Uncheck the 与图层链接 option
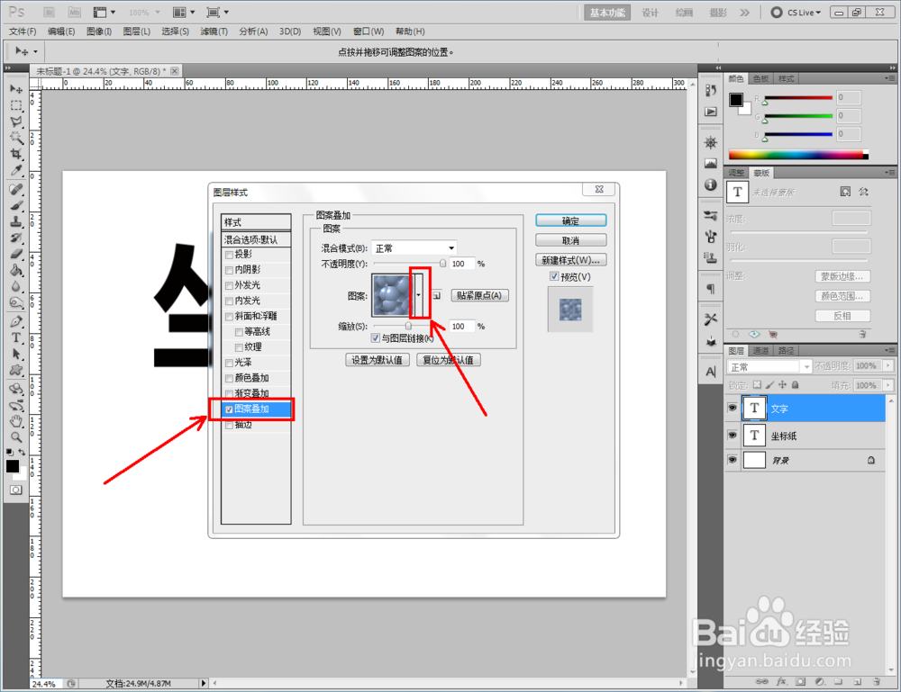The width and height of the screenshot is (901, 692). point(375,337)
